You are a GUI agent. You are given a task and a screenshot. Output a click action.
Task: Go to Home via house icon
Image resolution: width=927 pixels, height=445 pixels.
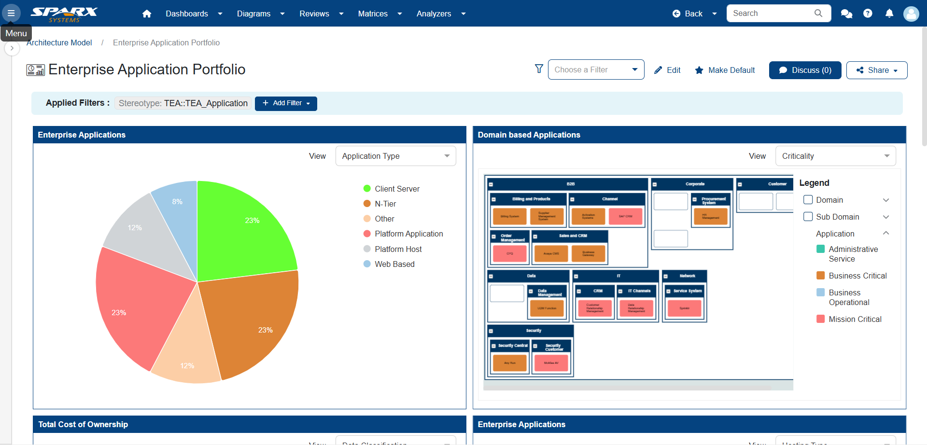pos(147,14)
